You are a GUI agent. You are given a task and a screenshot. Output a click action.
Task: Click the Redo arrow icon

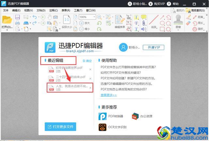click(35, 23)
